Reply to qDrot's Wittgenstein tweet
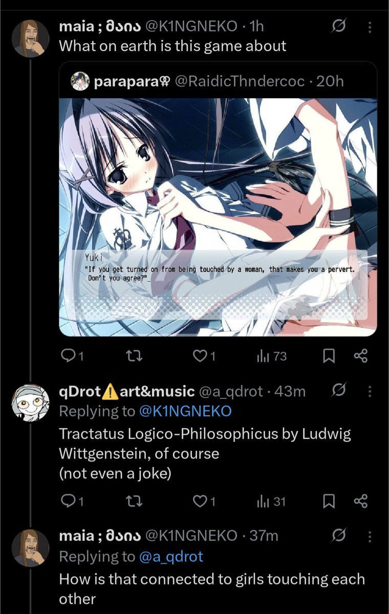Screen dimensions: 389x614 point(72,501)
